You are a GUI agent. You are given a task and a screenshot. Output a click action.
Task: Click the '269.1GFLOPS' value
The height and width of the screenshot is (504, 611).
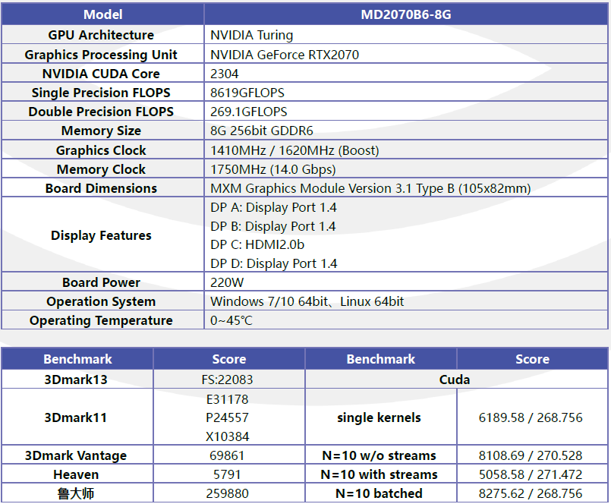click(x=249, y=112)
